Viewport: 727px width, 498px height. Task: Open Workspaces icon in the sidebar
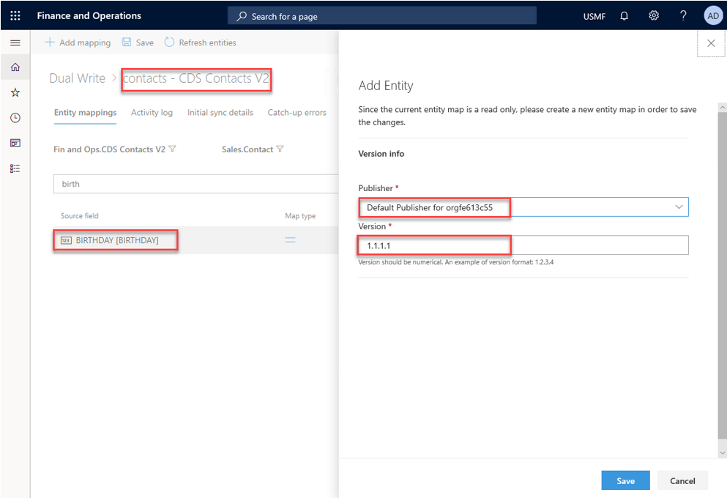(15, 143)
